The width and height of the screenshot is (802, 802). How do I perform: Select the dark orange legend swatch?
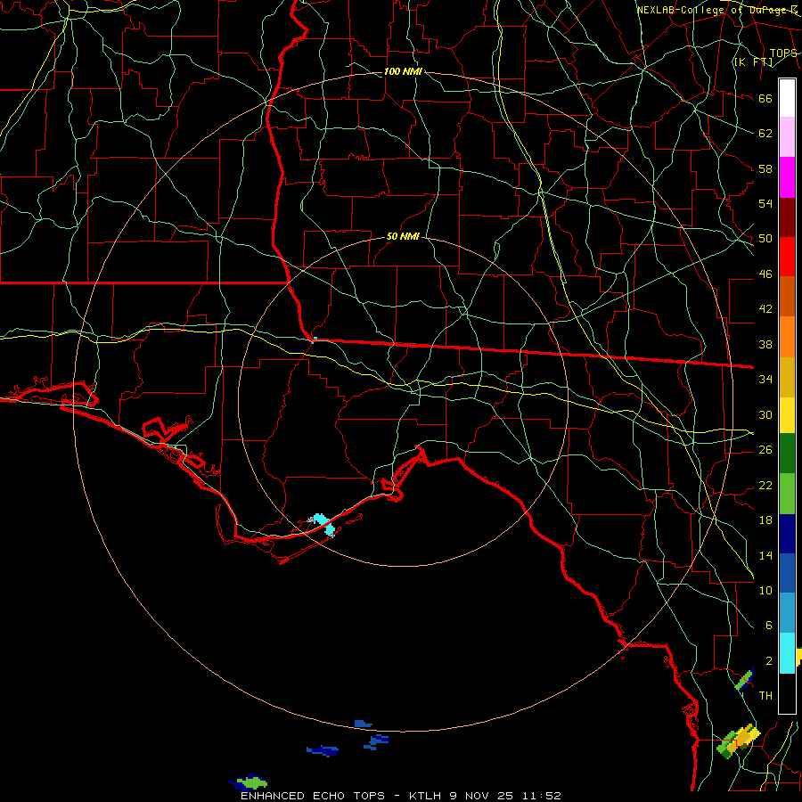coord(787,297)
